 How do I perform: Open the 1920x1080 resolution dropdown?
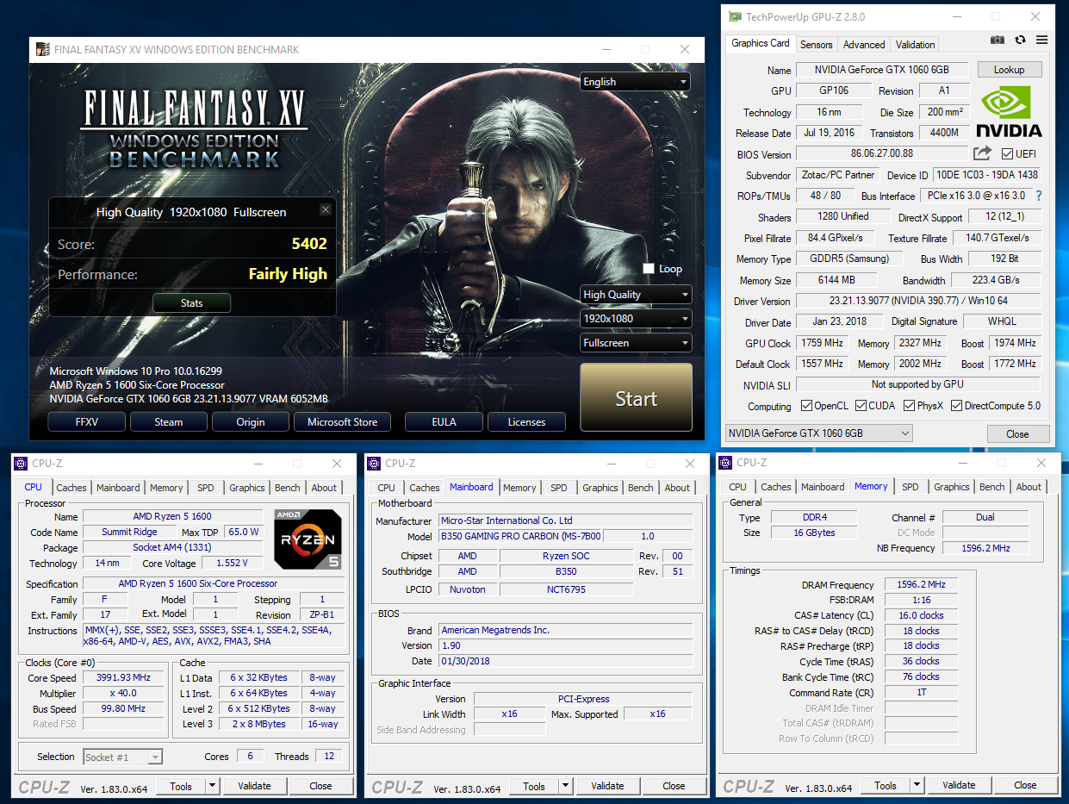pos(636,319)
